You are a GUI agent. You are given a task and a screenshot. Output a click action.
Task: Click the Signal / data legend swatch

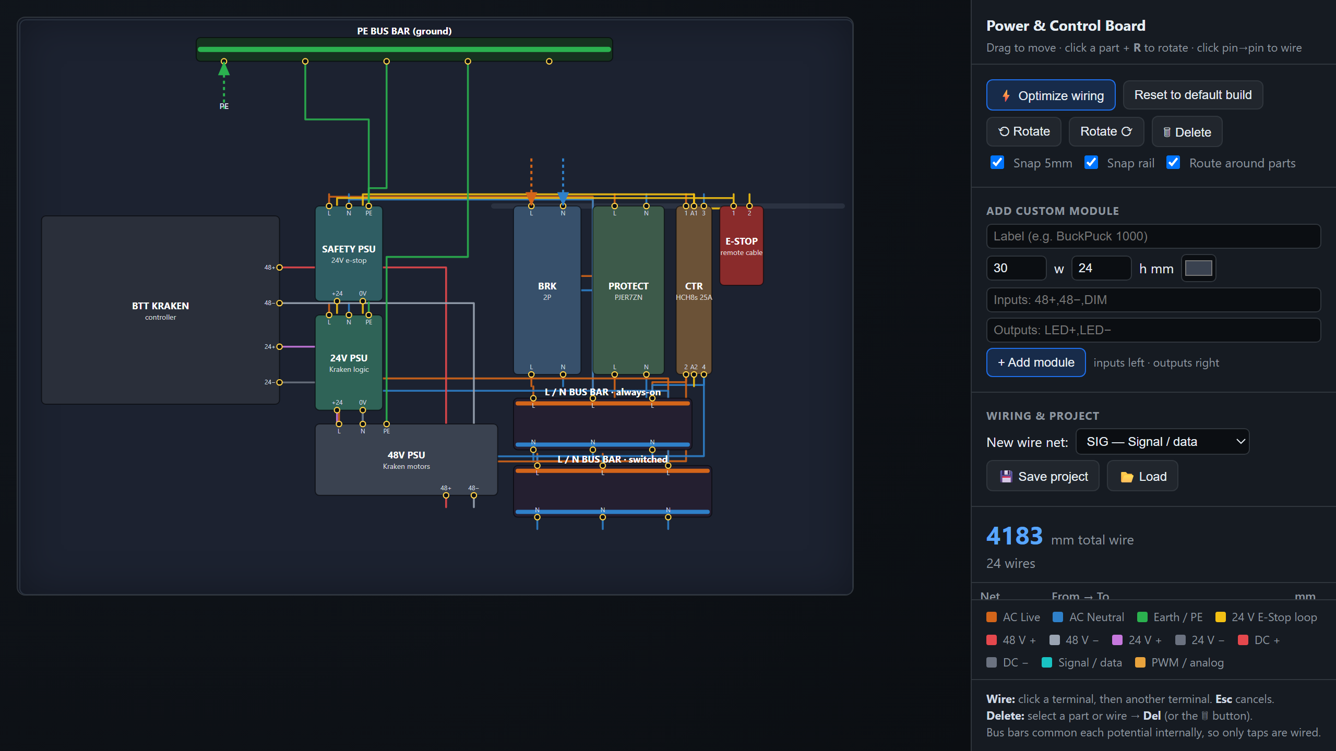[x=1046, y=662]
